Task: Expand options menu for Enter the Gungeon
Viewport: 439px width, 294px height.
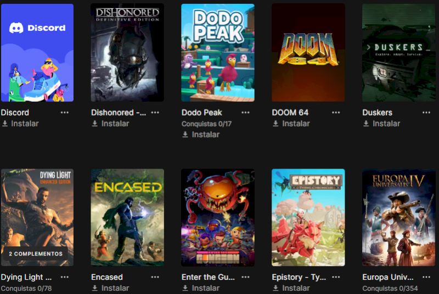Action: tap(245, 277)
